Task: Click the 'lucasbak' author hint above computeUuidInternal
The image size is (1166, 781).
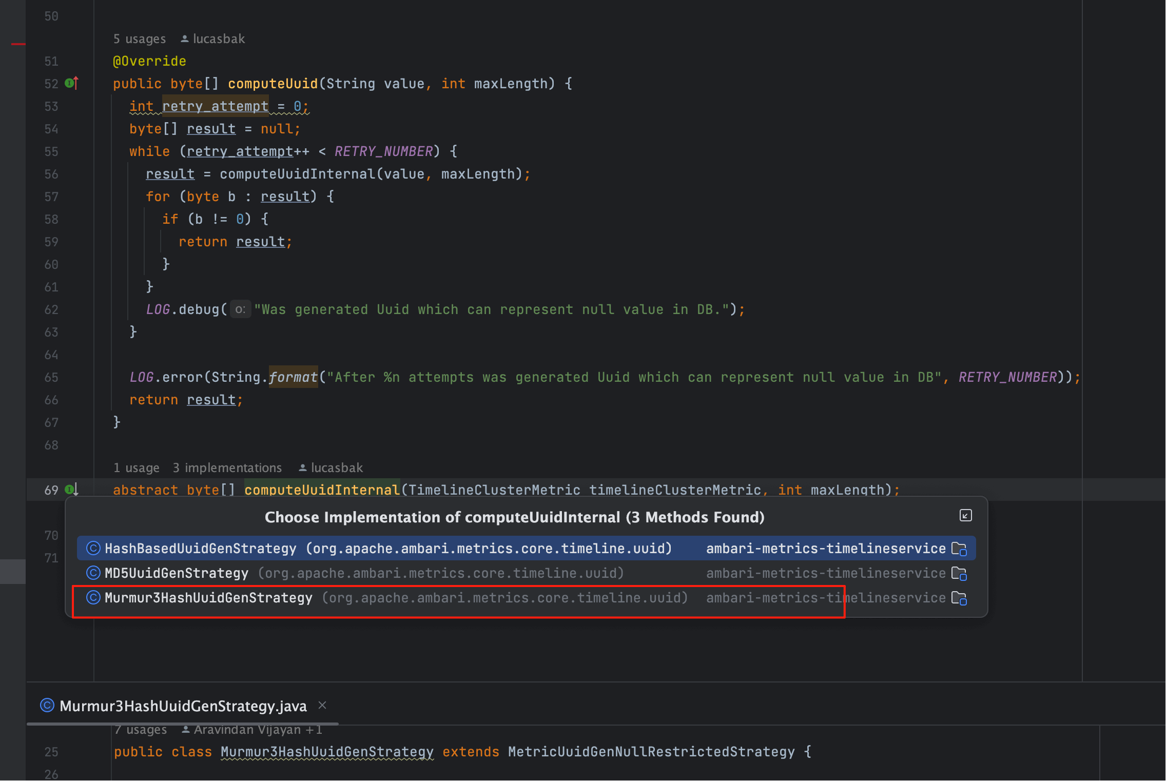Action: 331,468
